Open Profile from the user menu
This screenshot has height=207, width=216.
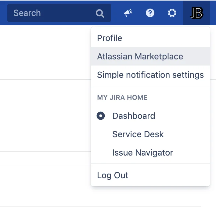point(150,38)
